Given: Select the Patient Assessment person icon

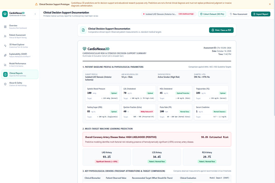Looking at the screenshot, I should (5, 36).
